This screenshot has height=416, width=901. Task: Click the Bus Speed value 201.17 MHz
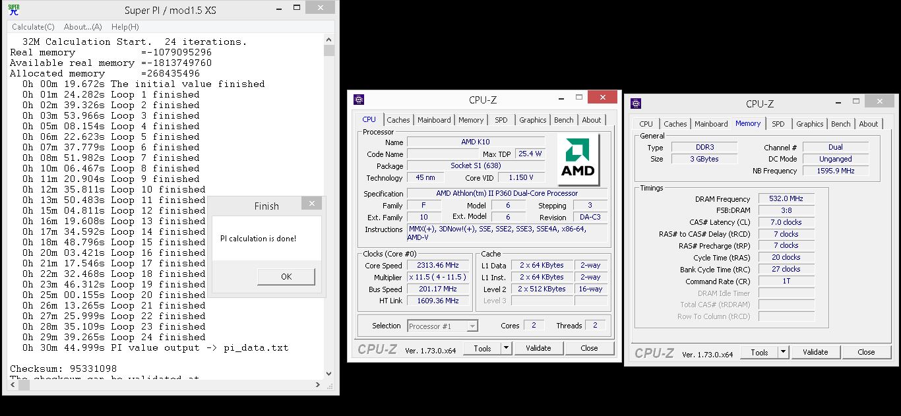tap(438, 289)
